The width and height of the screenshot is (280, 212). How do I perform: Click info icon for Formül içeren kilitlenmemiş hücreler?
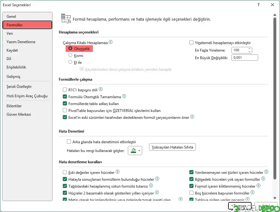pyautogui.click(x=258, y=185)
